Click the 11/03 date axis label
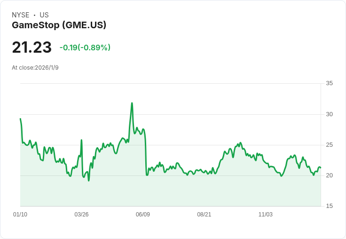This screenshot has height=239, width=346. click(x=266, y=214)
